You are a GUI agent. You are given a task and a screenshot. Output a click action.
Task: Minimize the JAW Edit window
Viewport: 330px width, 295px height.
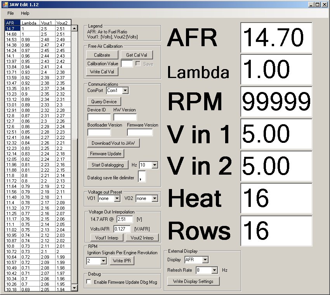(x=311, y=4)
